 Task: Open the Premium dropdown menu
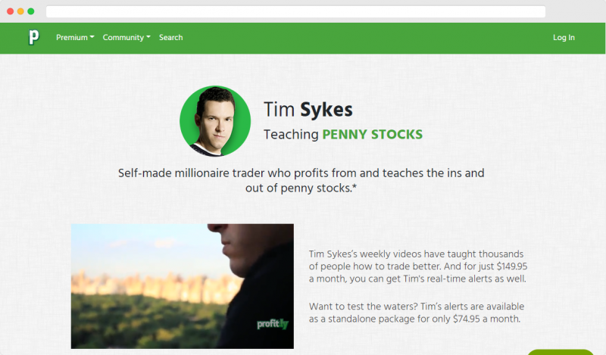[x=75, y=38]
